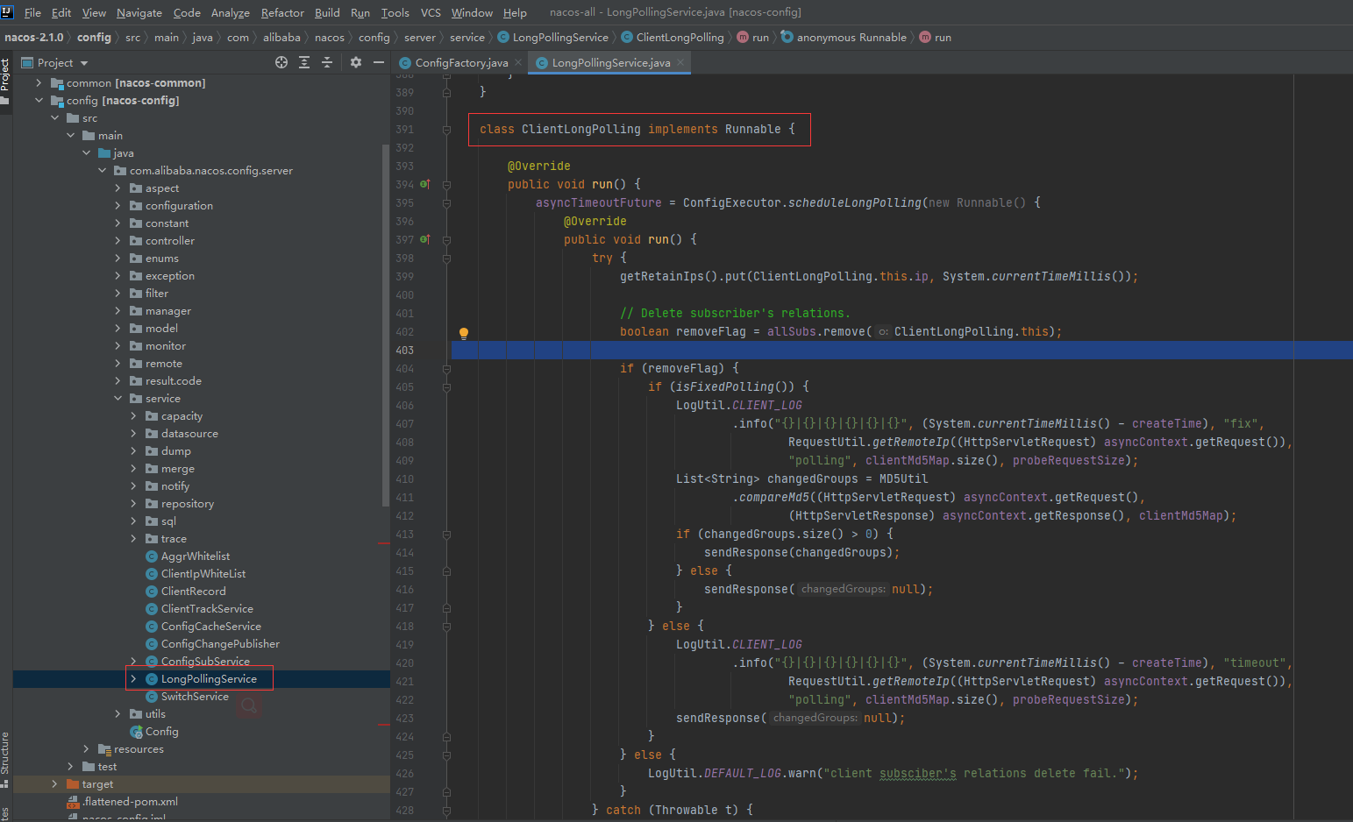1353x822 pixels.
Task: Switch to LongPollingService.java tab
Action: pyautogui.click(x=610, y=62)
